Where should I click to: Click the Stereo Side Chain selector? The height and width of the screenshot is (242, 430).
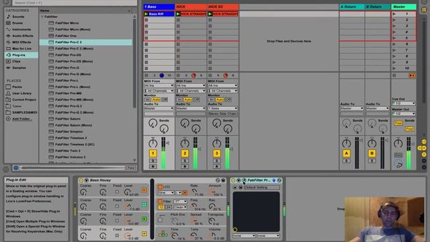click(222, 114)
